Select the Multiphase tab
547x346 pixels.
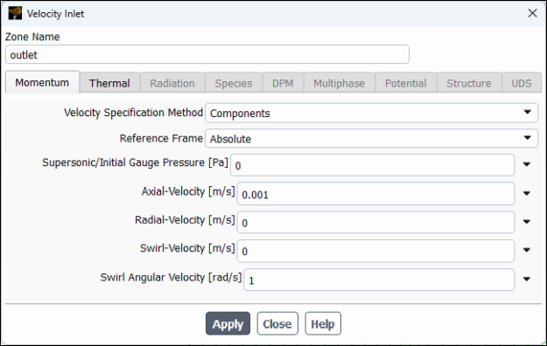pos(339,83)
